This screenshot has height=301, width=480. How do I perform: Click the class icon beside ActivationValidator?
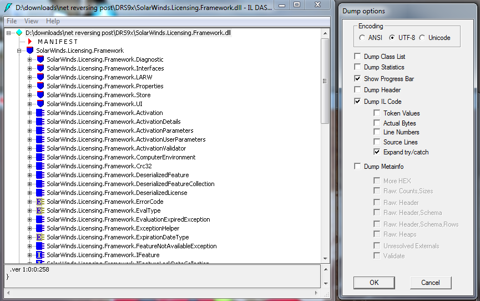(40, 148)
